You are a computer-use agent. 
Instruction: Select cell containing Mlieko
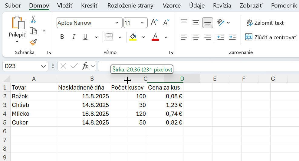34,114
